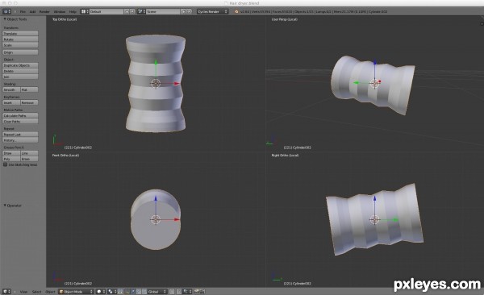Screen dimensions: 484x295
Task: Open the pivot point selector
Action: pyautogui.click(x=112, y=292)
